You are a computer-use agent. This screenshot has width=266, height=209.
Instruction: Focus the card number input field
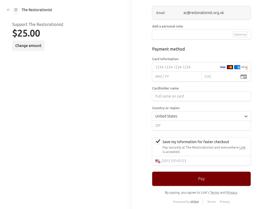click(x=185, y=67)
